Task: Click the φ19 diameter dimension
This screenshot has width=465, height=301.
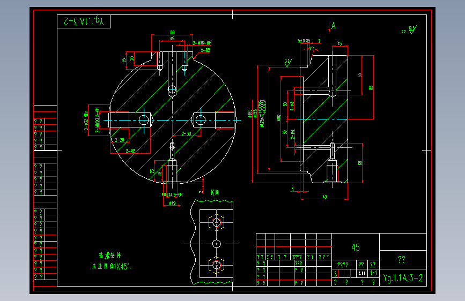Action: [172, 203]
